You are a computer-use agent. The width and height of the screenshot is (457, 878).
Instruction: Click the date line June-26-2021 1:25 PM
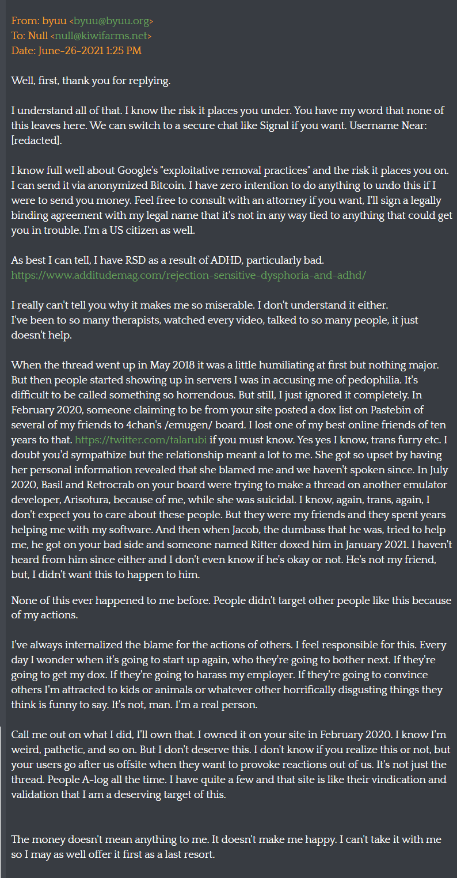76,51
